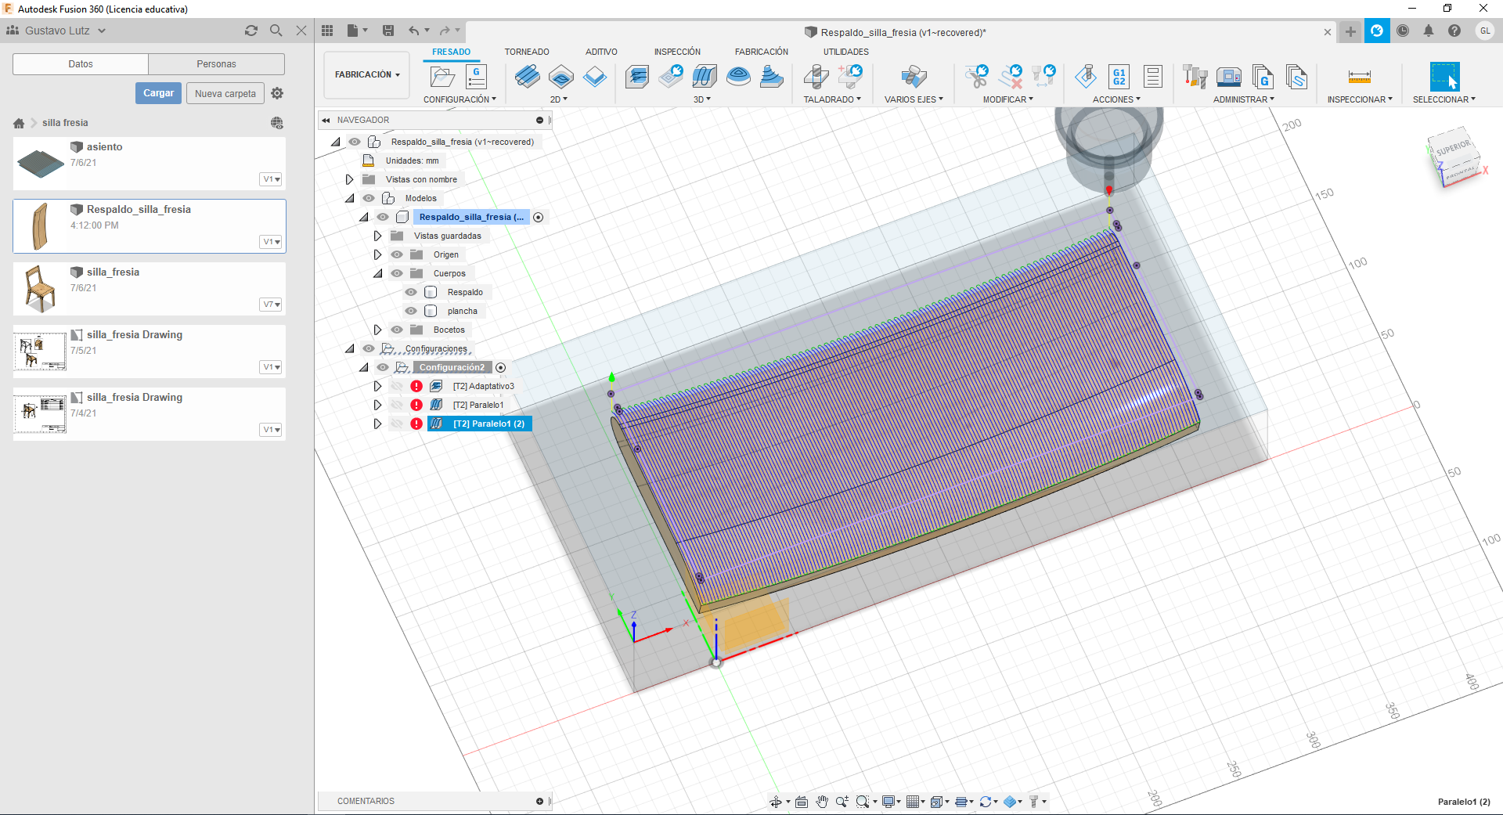This screenshot has width=1503, height=815.
Task: Expand the [T2] Adaptativo3 operation
Action: point(377,386)
